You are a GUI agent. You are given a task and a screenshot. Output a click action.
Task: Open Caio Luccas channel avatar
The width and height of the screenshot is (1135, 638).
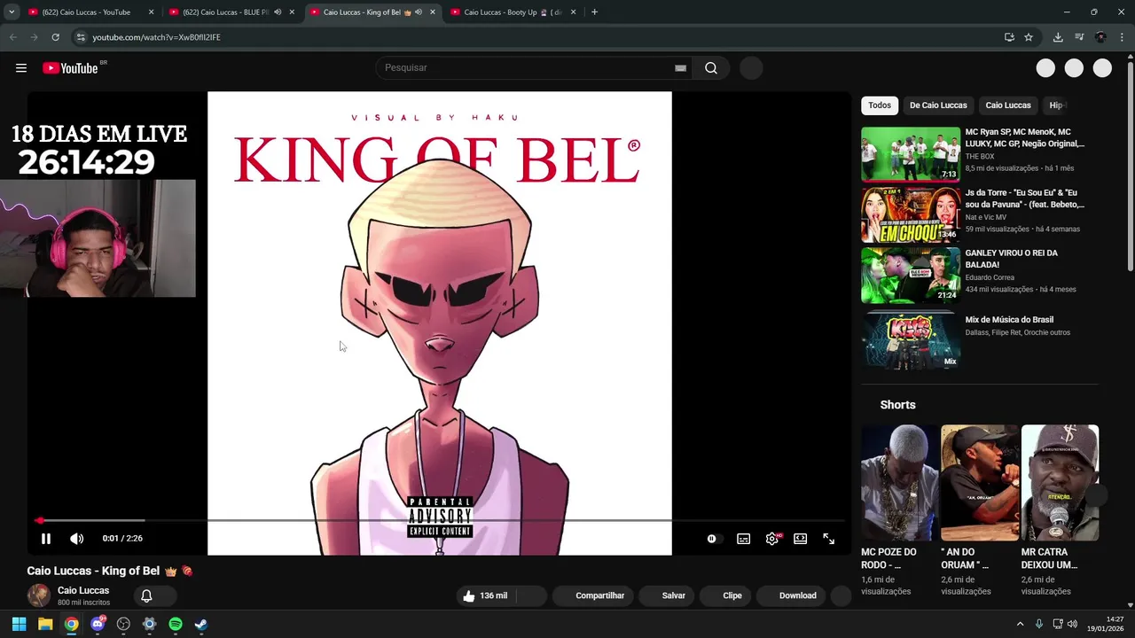pos(38,595)
